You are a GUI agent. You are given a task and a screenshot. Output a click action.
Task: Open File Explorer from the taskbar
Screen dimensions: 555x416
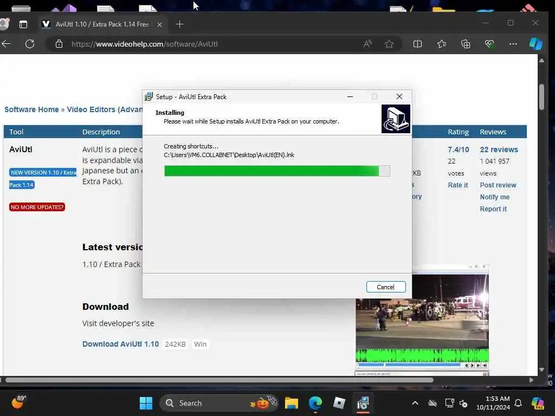291,403
